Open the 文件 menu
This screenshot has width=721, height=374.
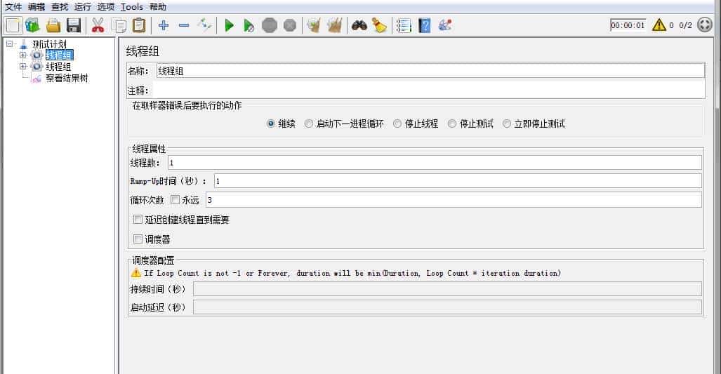point(13,7)
